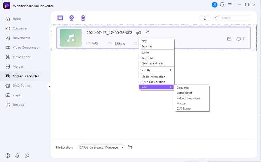The image size is (261, 162).
Task: Click the folder icon beside File Location
Action: 130,147
